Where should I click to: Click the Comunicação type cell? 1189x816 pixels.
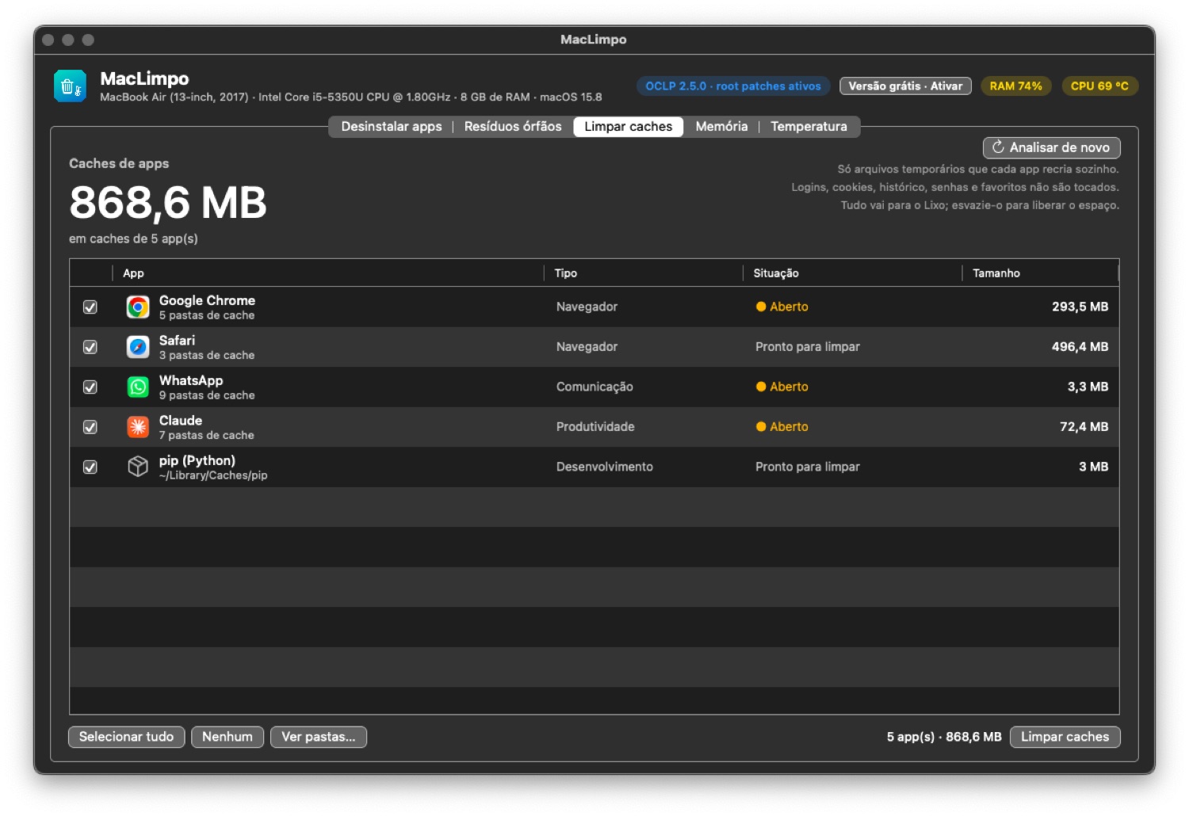pos(594,387)
